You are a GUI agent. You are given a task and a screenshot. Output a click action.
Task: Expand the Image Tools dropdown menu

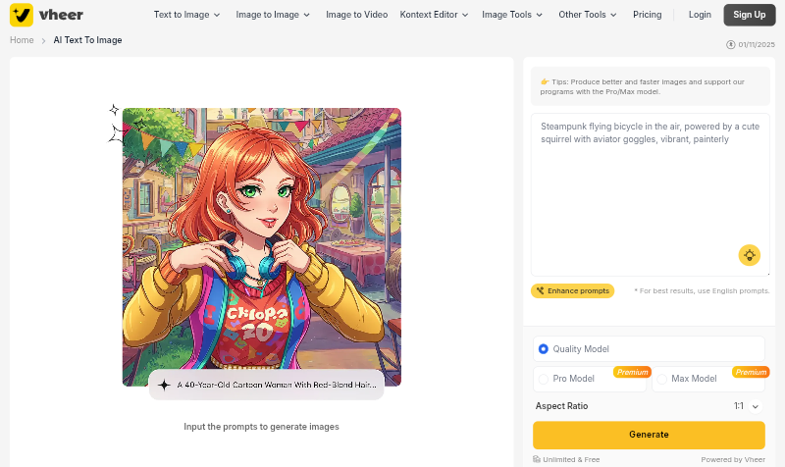(512, 15)
